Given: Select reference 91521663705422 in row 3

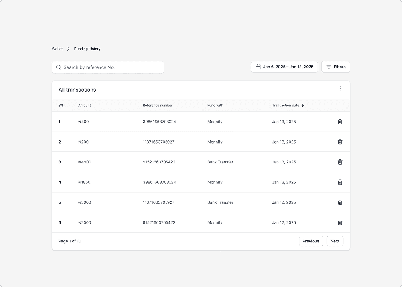Looking at the screenshot, I should coord(159,162).
